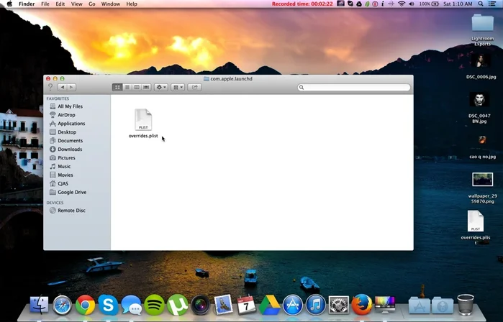Click the volume icon in menu bar
Screen dimensions: 503x322
(412, 4)
